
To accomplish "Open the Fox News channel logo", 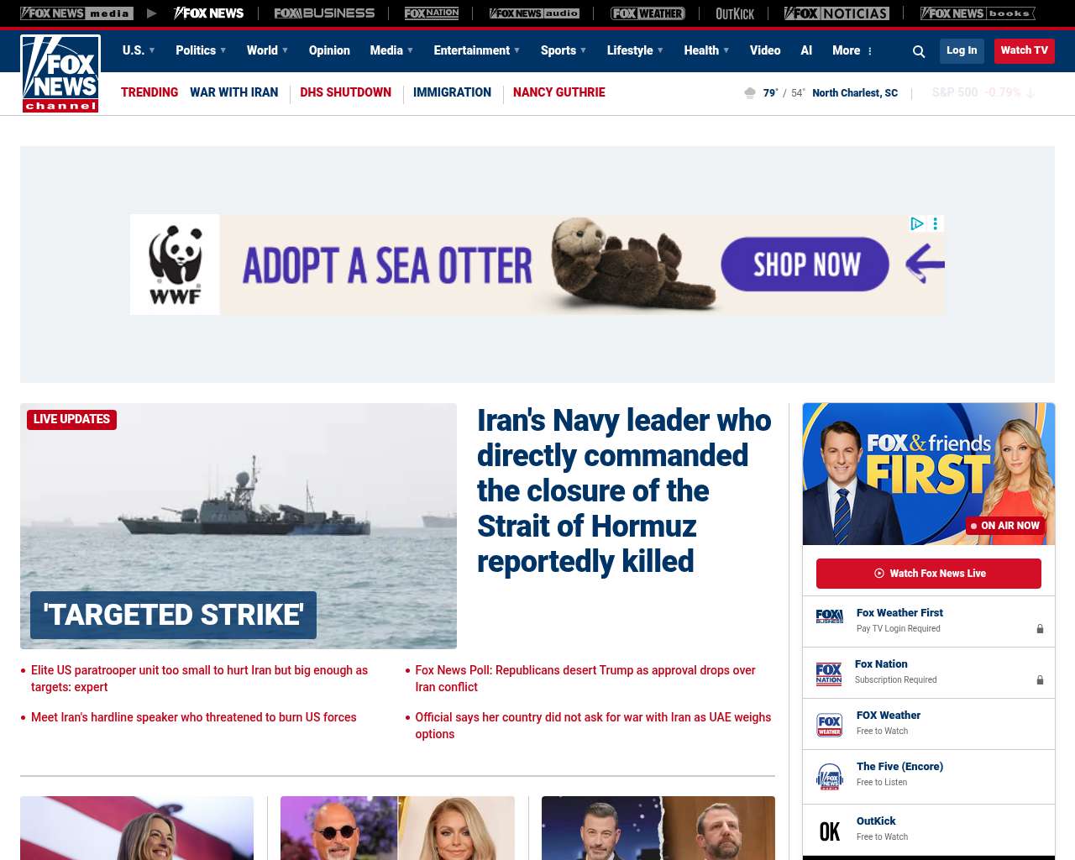I will point(60,74).
